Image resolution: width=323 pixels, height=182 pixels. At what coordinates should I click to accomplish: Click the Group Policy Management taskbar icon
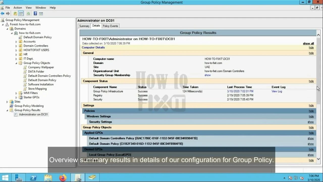tap(78, 177)
